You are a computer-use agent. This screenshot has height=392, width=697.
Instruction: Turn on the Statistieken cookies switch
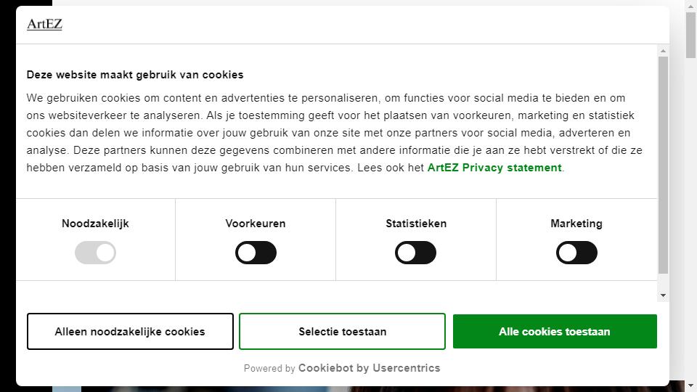(415, 253)
